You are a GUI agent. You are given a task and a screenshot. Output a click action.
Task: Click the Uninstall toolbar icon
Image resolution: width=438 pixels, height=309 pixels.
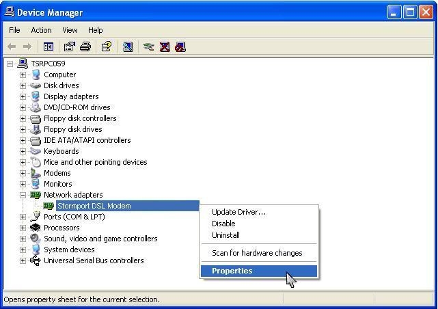[x=165, y=46]
